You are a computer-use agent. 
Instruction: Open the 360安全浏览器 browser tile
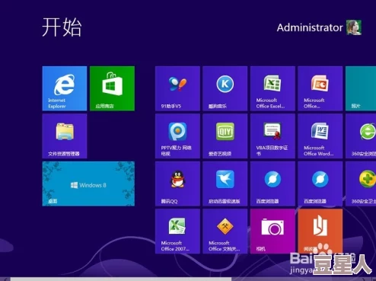pyautogui.click(x=361, y=136)
